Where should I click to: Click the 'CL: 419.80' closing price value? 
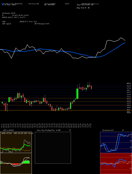49,5
